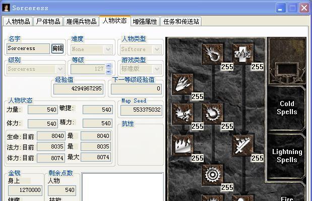The width and height of the screenshot is (312, 201).
Task: Click the 经验值 field showing 4294967295
Action: click(x=79, y=89)
